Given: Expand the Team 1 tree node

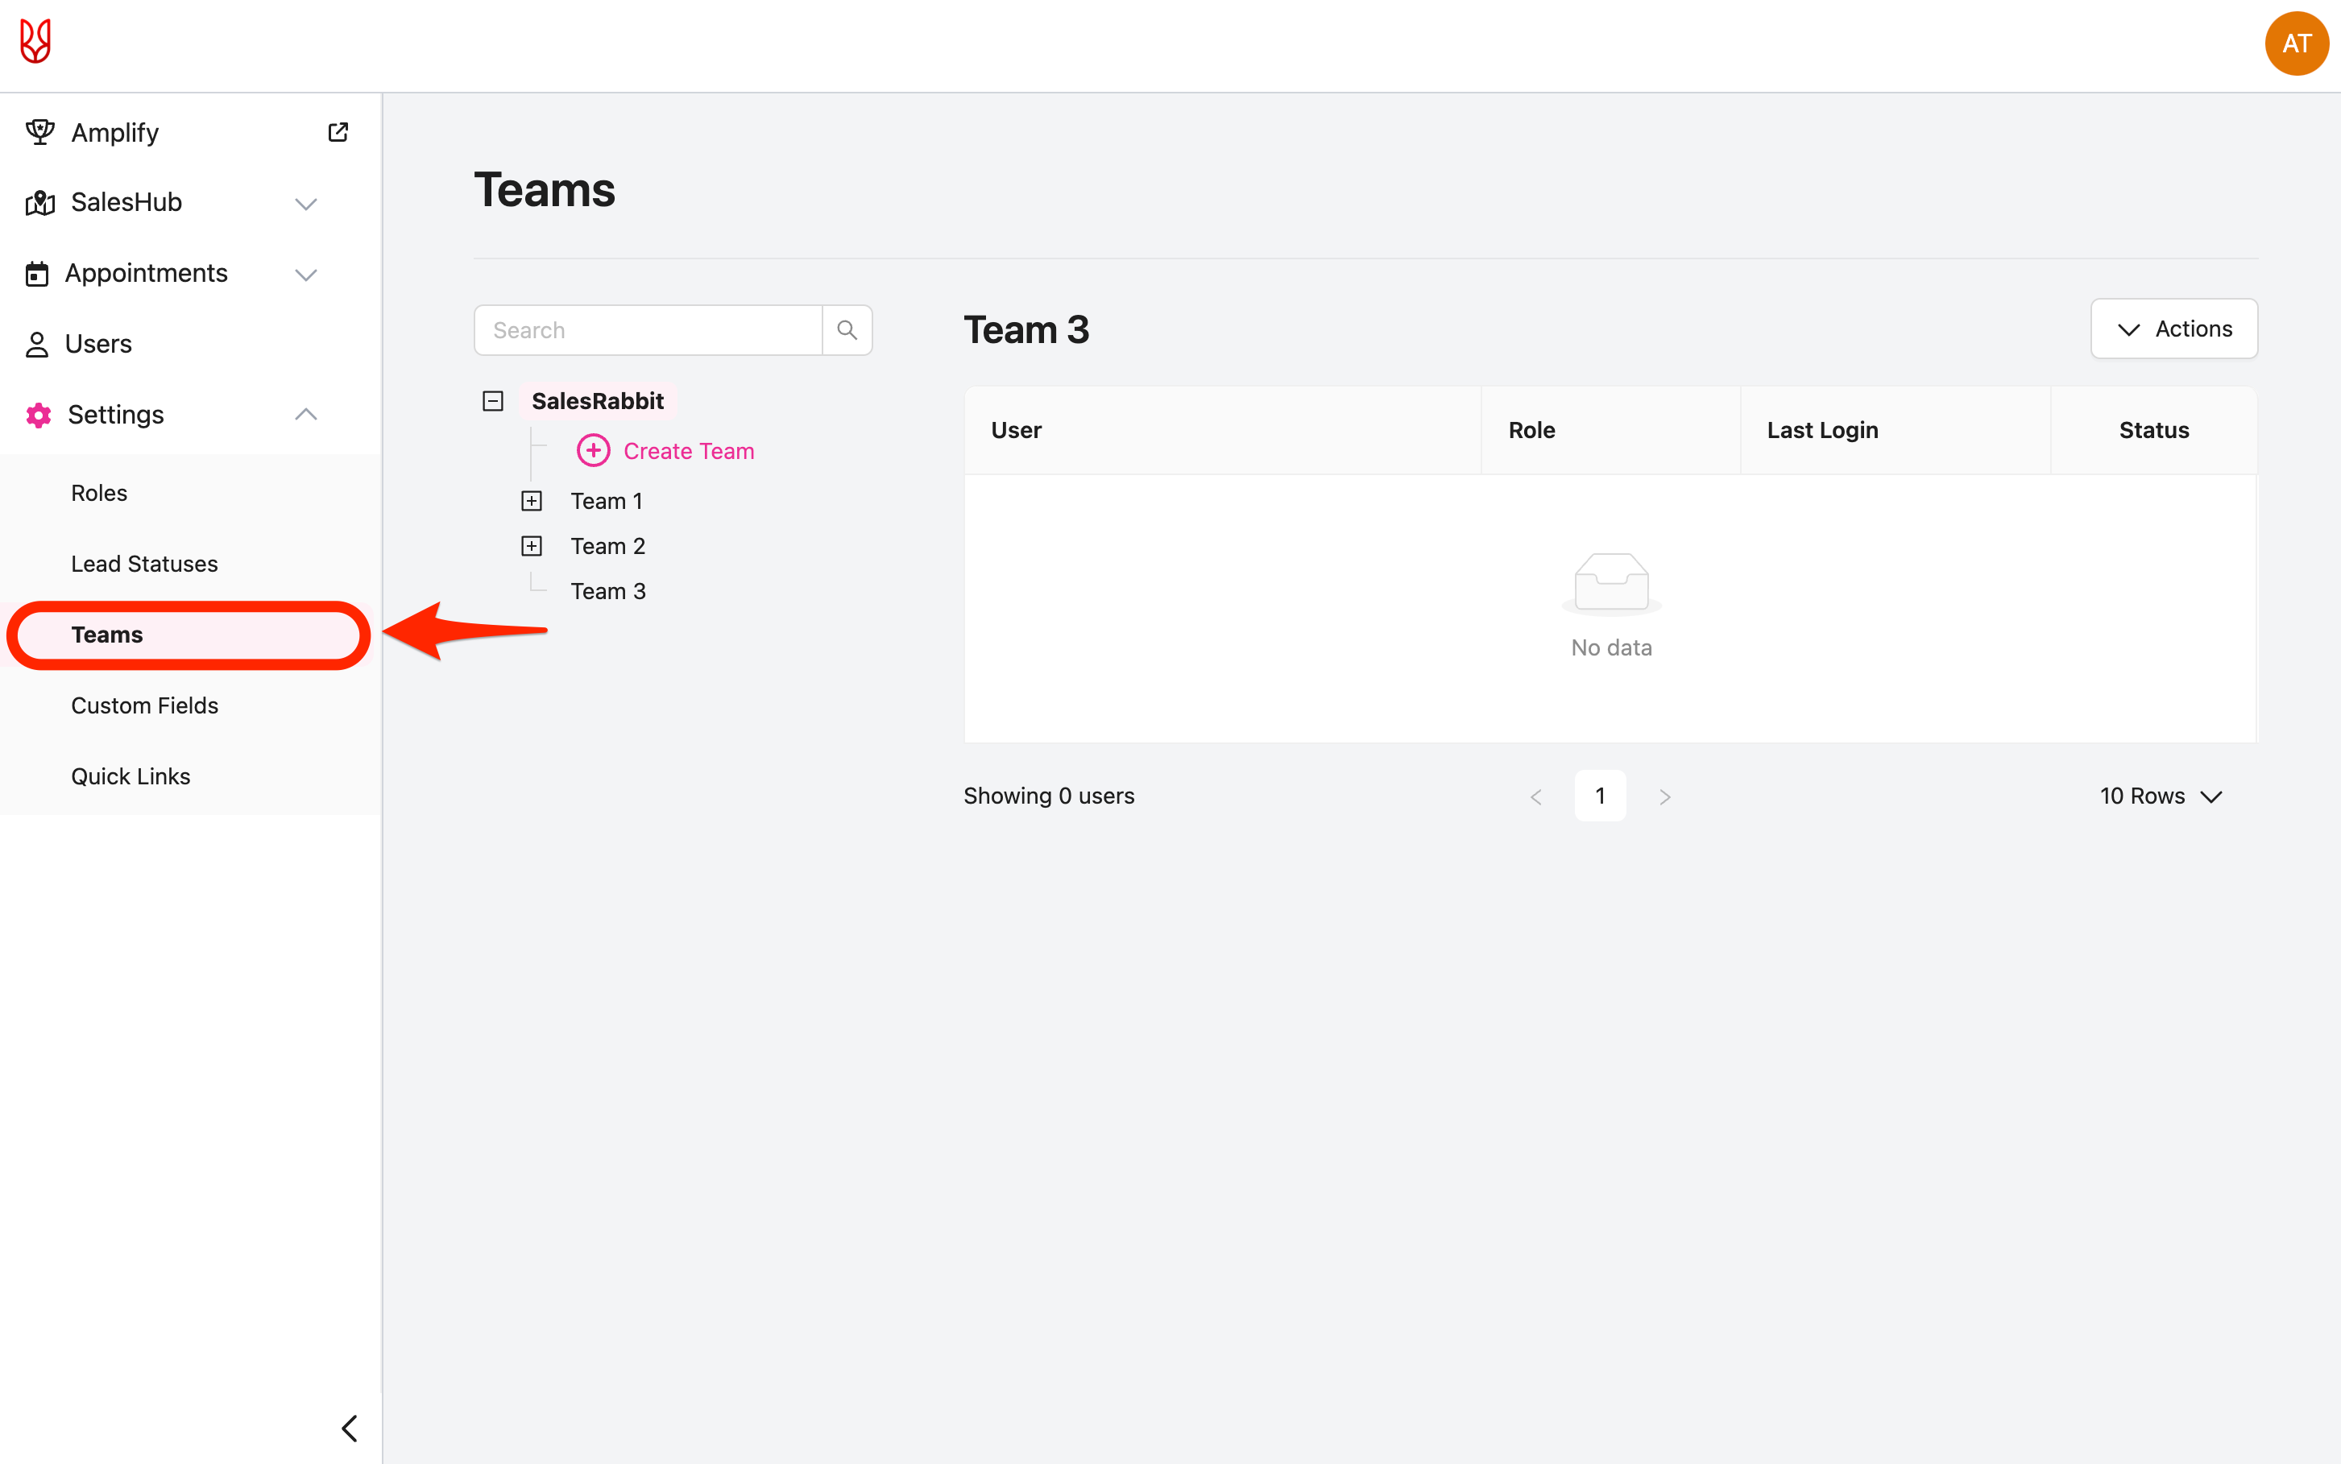Looking at the screenshot, I should pos(532,502).
